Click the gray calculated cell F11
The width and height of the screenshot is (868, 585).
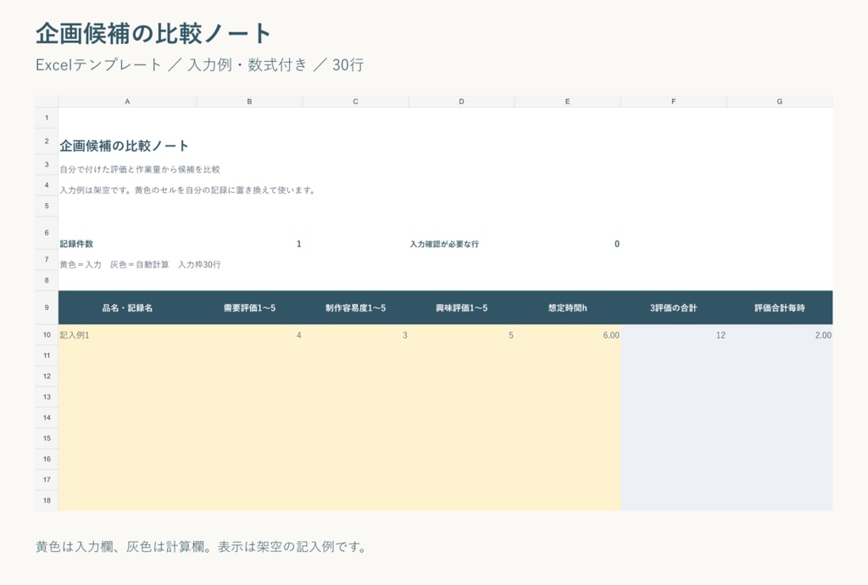coord(674,356)
